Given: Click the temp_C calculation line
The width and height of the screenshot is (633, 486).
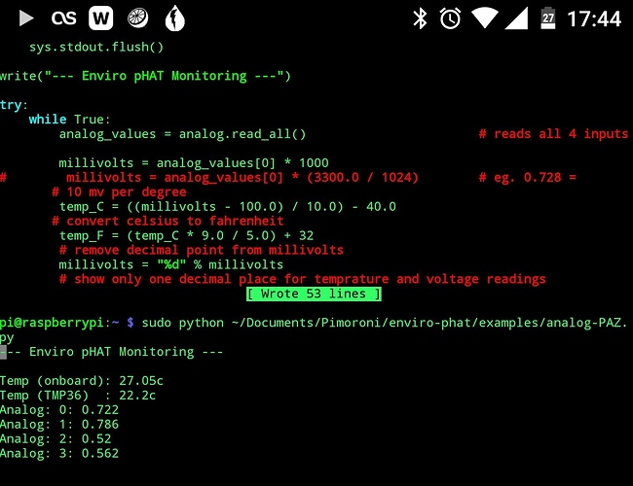Looking at the screenshot, I should (228, 207).
